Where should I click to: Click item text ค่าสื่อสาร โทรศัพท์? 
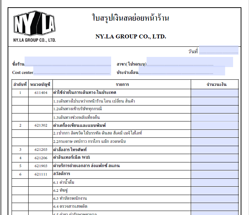[70, 150]
